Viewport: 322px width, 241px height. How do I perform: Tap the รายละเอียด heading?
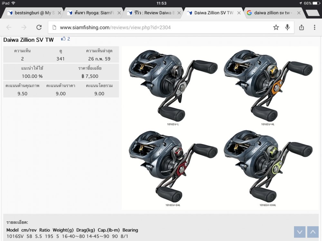17,222
